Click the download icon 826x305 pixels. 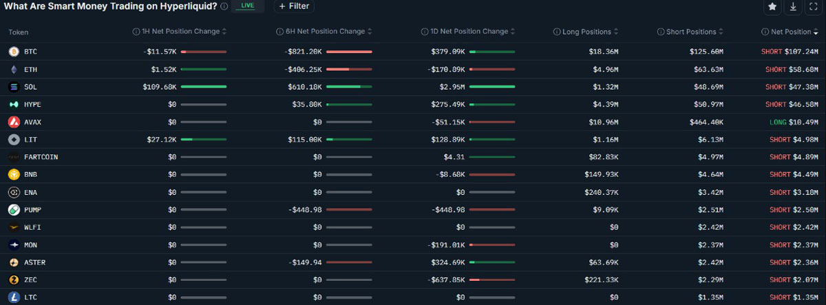click(793, 7)
